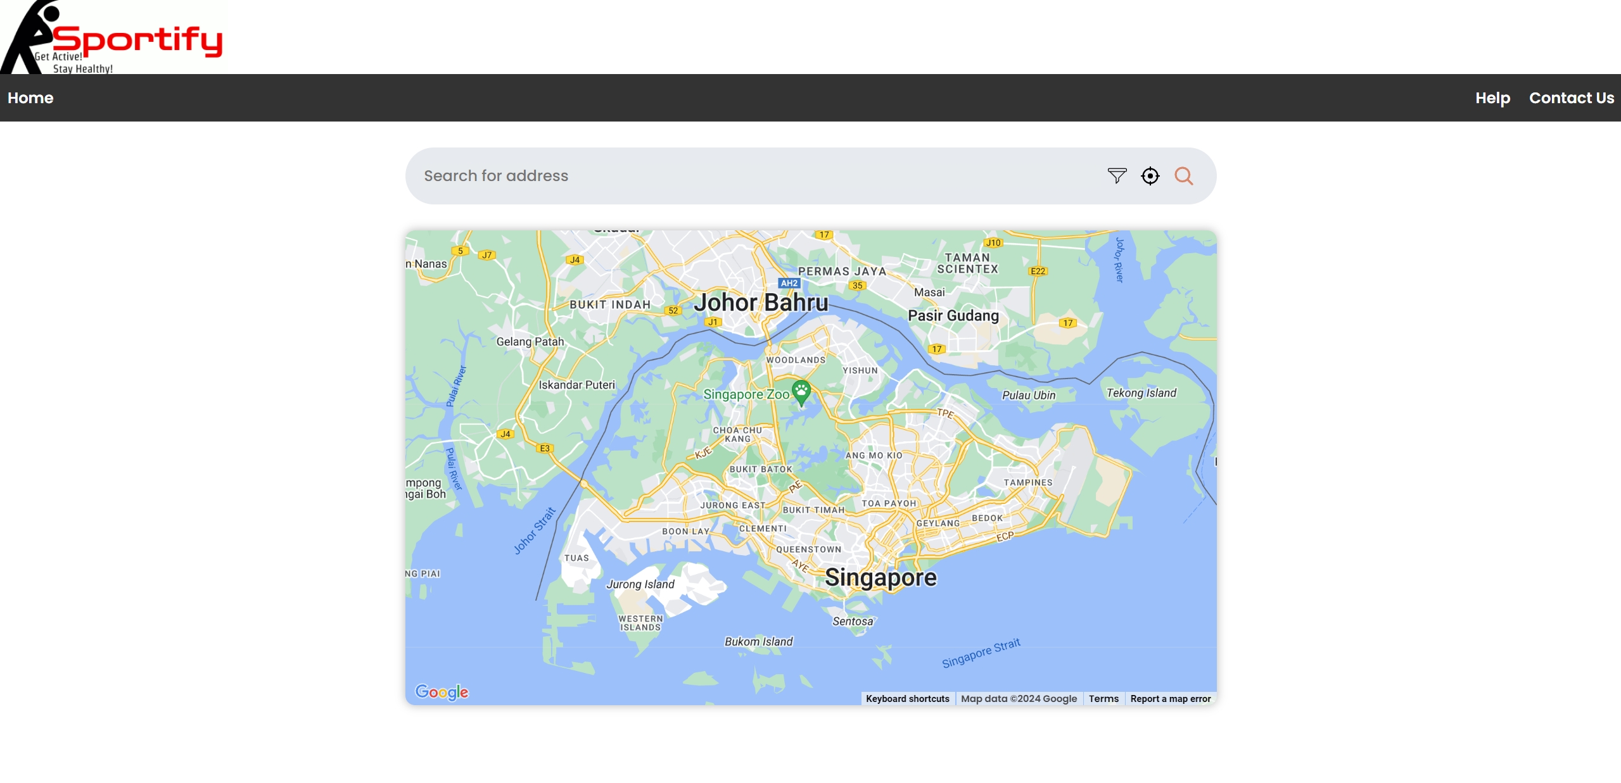Open the Help page
This screenshot has height=783, width=1621.
click(x=1492, y=98)
